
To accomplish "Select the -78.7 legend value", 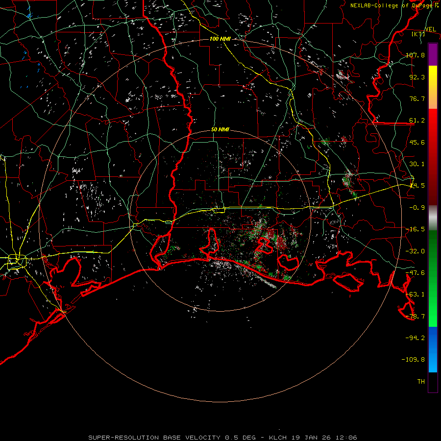I will (x=415, y=317).
